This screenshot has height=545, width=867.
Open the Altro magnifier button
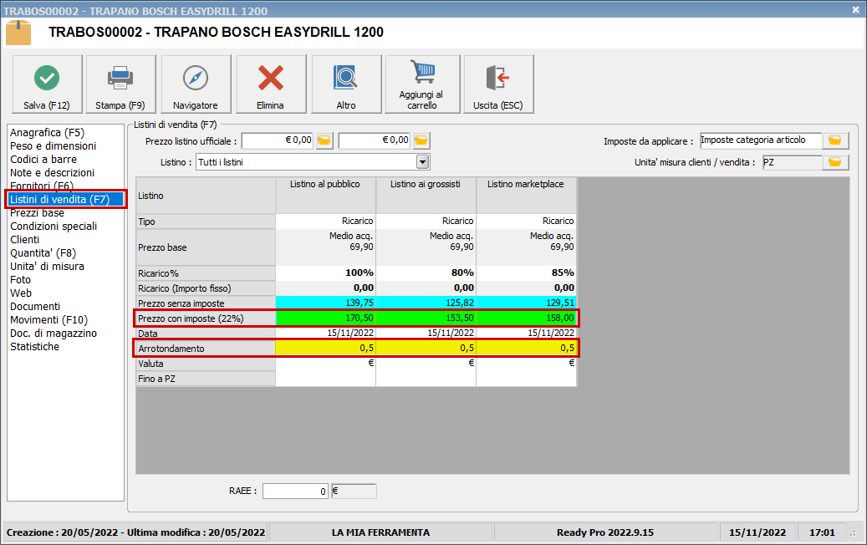coord(346,84)
